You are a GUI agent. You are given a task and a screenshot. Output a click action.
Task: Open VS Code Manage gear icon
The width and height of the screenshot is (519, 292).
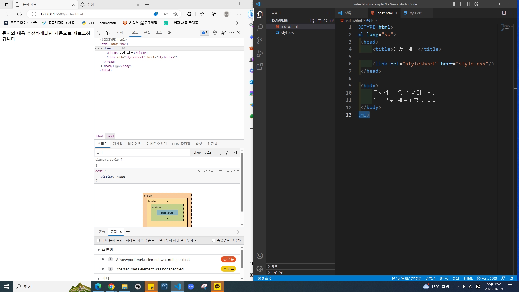coord(260,268)
